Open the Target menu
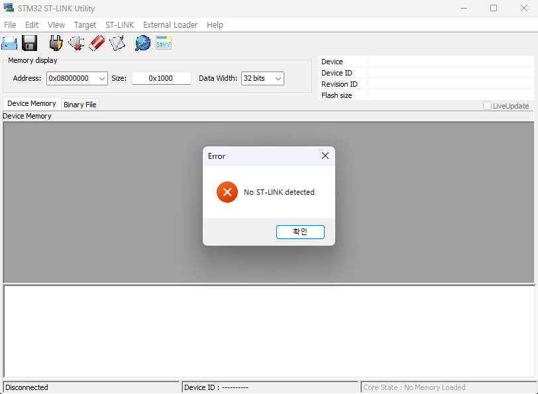Image resolution: width=538 pixels, height=394 pixels. click(x=85, y=25)
